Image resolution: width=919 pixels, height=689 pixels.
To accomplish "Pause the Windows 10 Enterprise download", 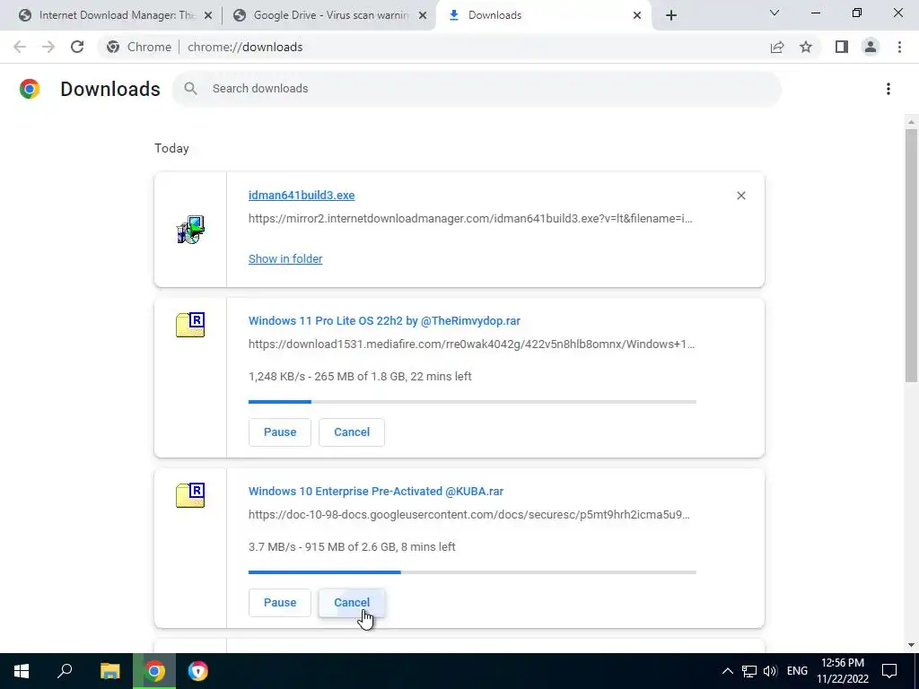I will point(280,603).
